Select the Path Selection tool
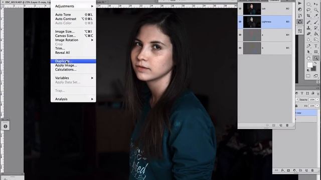This screenshot has height=180, width=321. [308, 51]
